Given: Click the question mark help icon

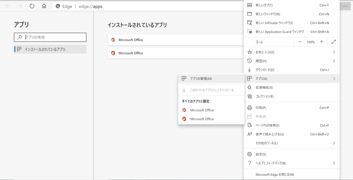Looking at the screenshot, I should click(249, 163).
